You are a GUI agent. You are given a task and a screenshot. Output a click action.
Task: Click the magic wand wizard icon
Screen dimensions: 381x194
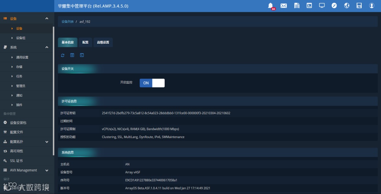pos(334,6)
